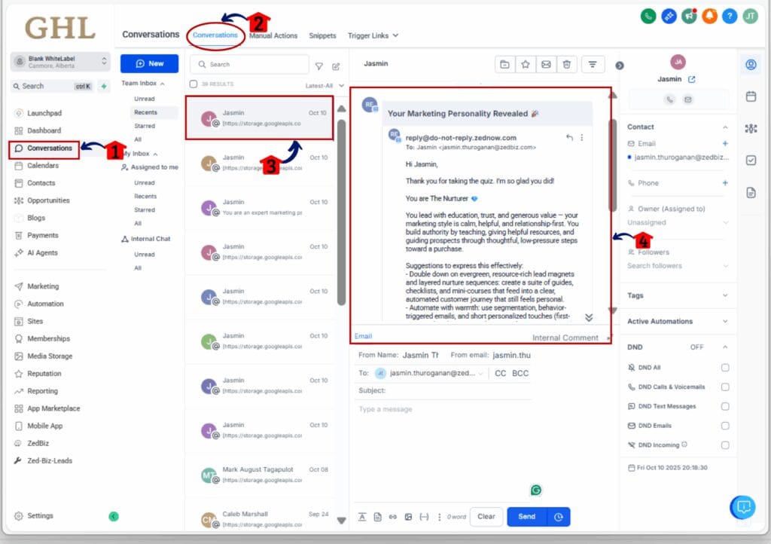
Task: Click the conversation list scrollbar thumb
Action: click(342, 203)
